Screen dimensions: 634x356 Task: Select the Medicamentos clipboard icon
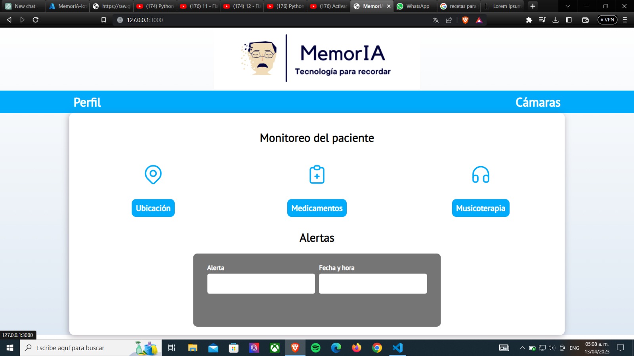tap(317, 174)
